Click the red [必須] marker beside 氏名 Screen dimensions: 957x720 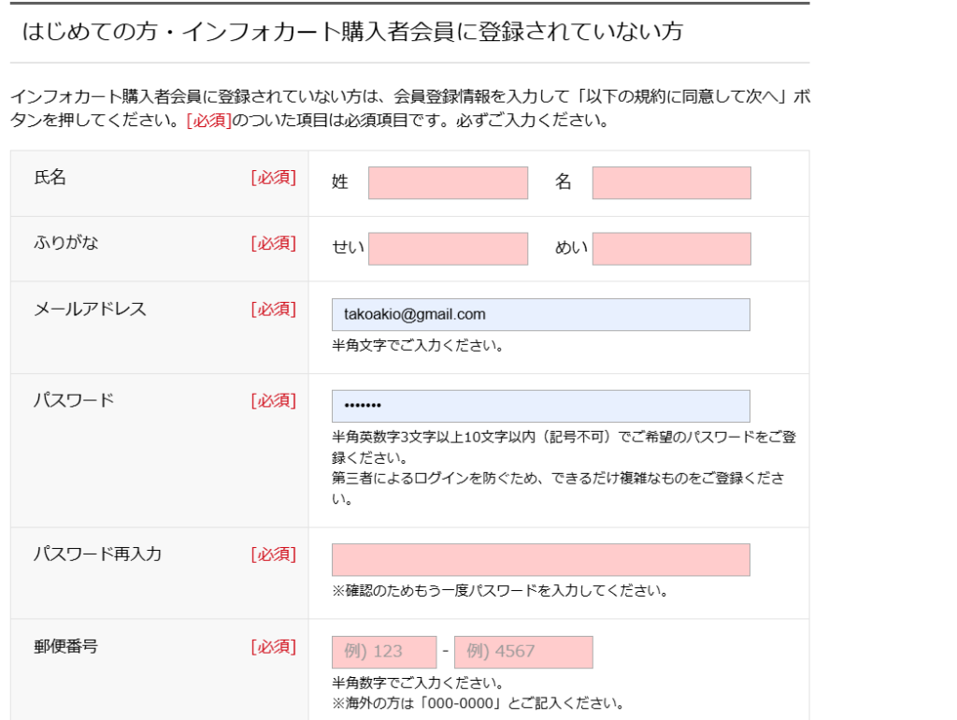click(273, 178)
